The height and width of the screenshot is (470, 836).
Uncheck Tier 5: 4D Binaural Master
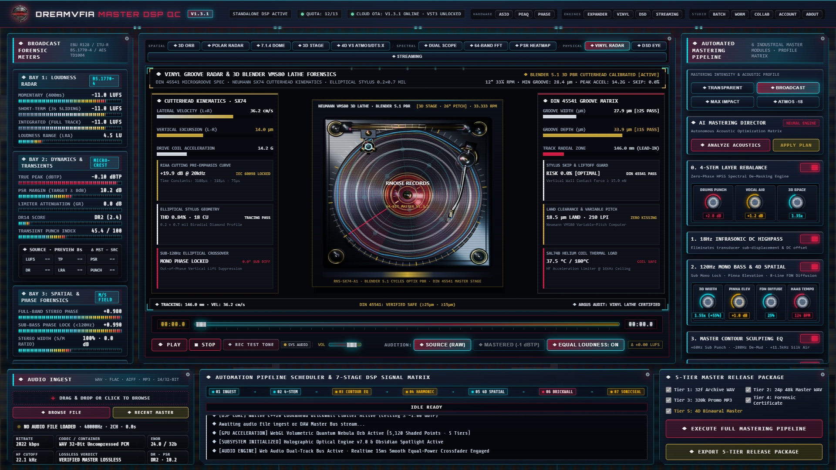(669, 411)
